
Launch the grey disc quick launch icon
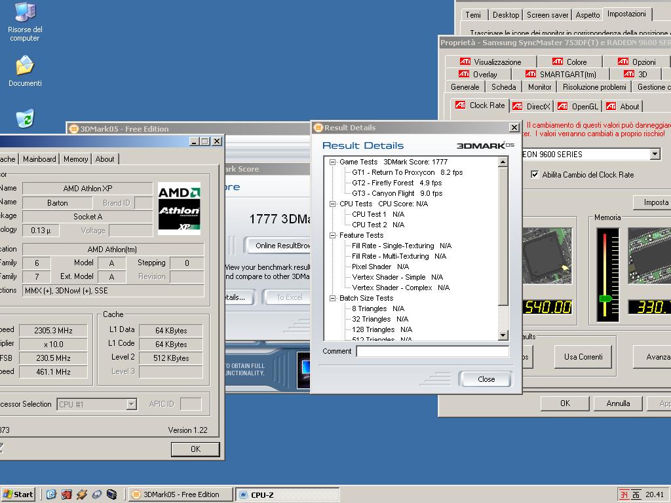coord(97,494)
